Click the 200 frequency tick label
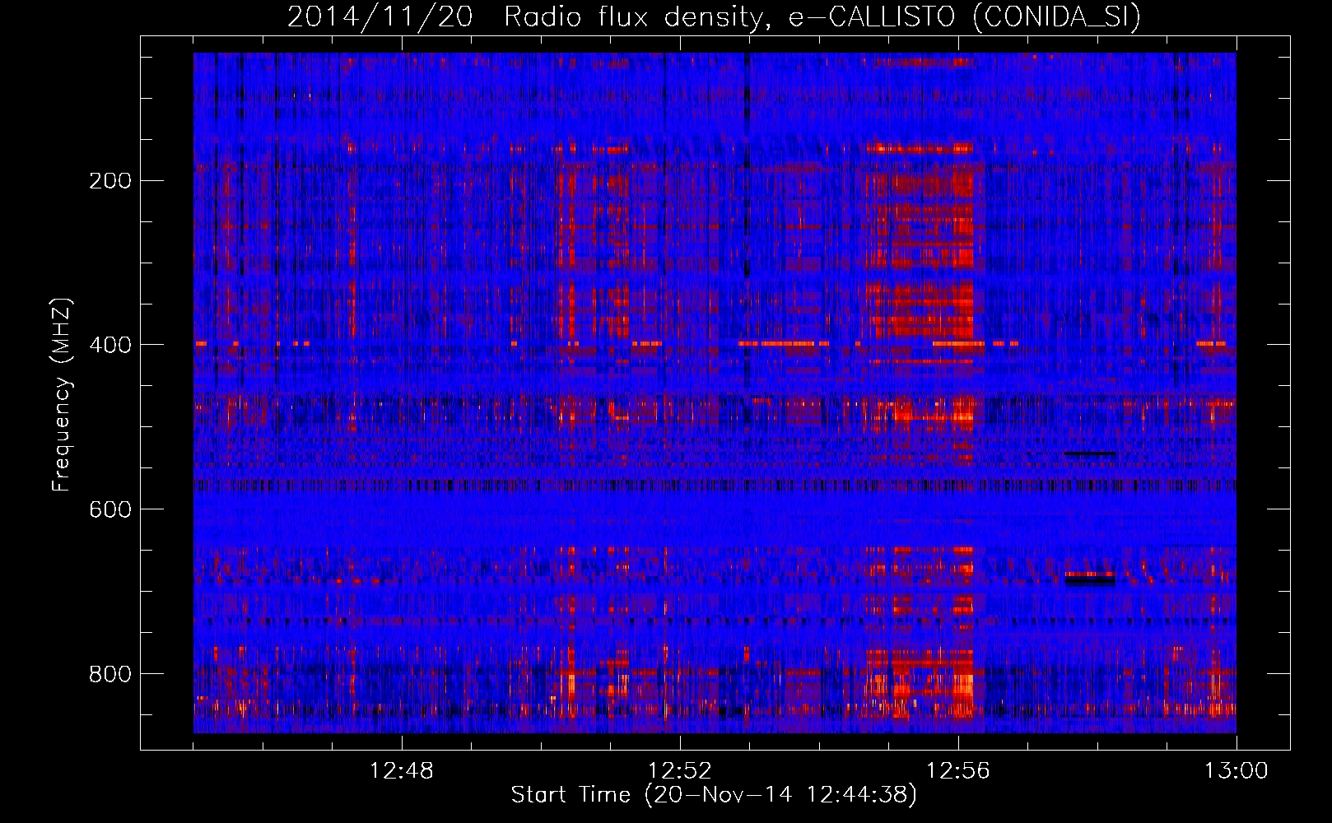The width and height of the screenshot is (1332, 823). [x=110, y=180]
